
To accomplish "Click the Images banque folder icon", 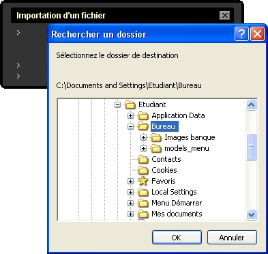I will tap(156, 138).
